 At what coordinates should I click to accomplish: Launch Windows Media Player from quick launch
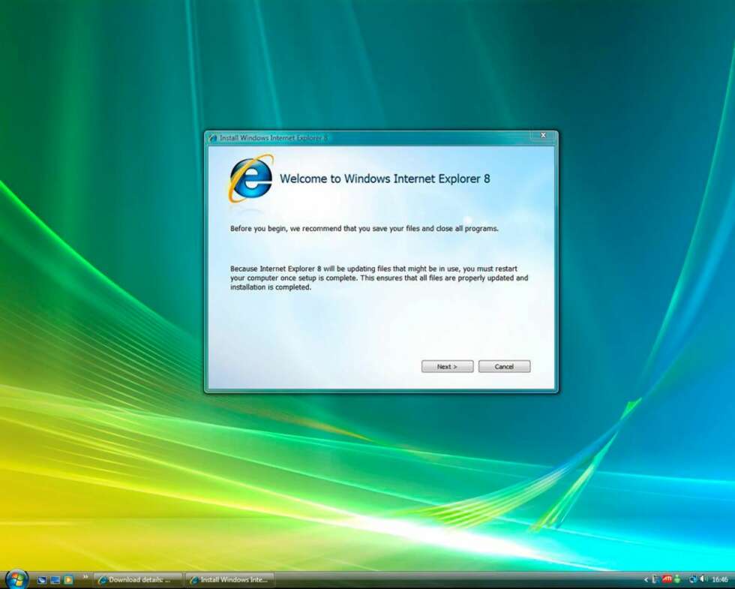(68, 579)
